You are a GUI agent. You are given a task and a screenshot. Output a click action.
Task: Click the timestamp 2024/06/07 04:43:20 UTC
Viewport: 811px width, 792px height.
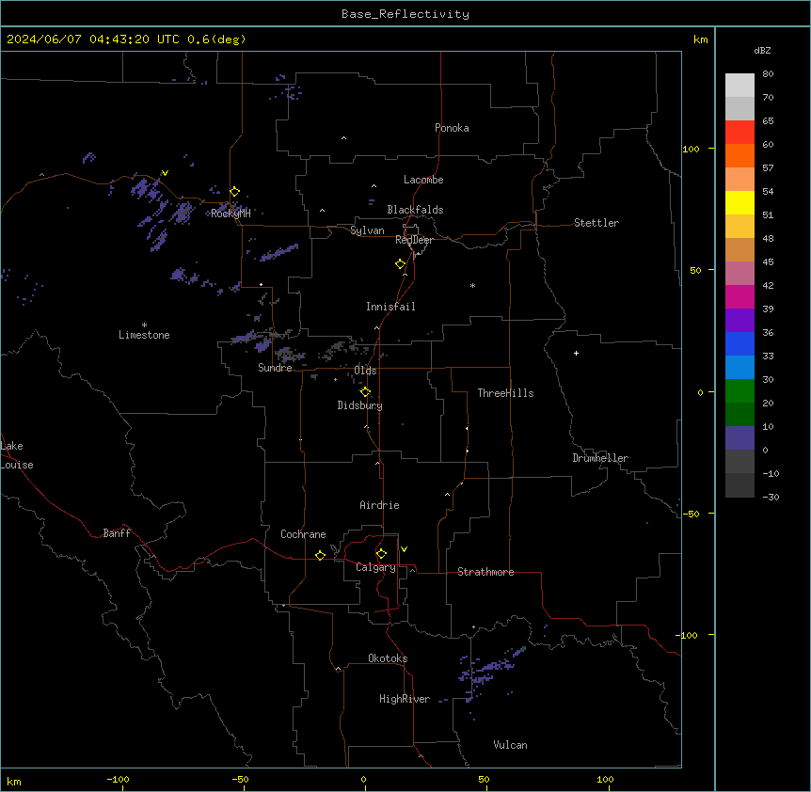[x=92, y=40]
